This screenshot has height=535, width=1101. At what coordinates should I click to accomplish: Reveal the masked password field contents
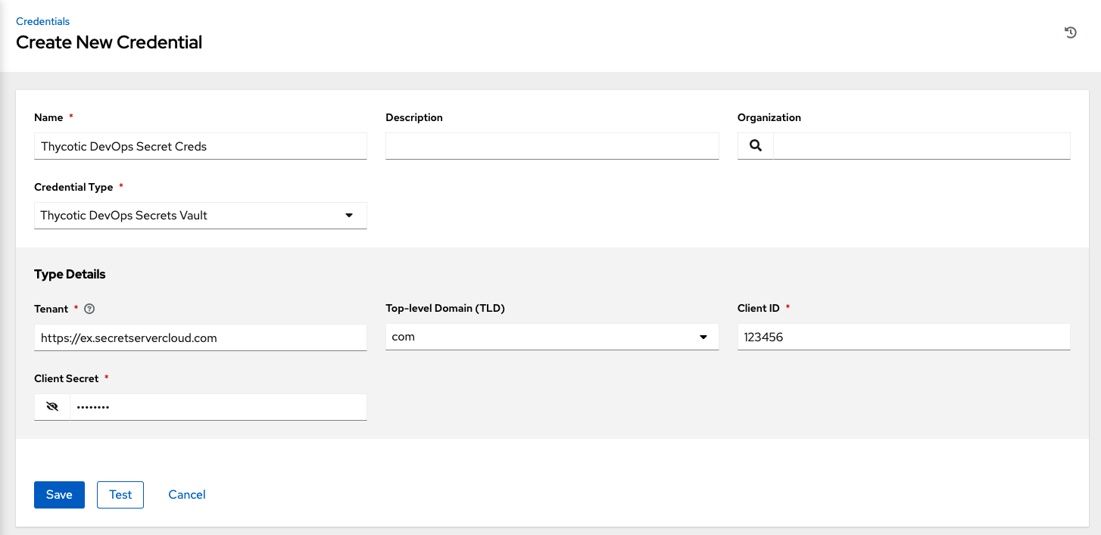pos(51,406)
